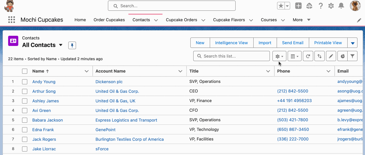The image size is (365, 155).
Task: Open the Notifications bell
Action: (341, 6)
